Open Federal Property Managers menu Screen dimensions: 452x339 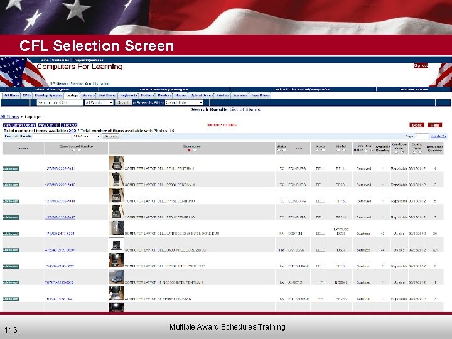pos(164,89)
